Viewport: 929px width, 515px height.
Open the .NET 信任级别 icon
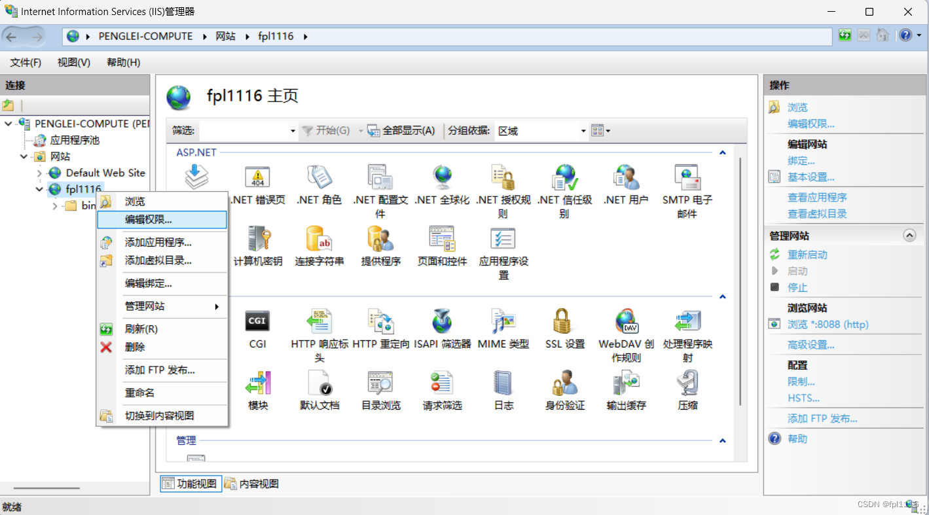point(565,177)
